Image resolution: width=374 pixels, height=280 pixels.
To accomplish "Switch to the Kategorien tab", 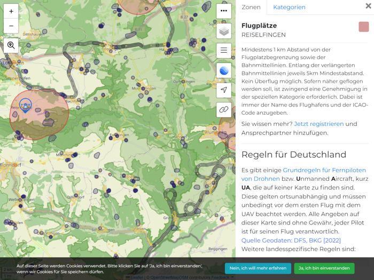I will (289, 7).
